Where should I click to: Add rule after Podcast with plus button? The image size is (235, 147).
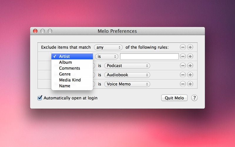tap(190, 66)
